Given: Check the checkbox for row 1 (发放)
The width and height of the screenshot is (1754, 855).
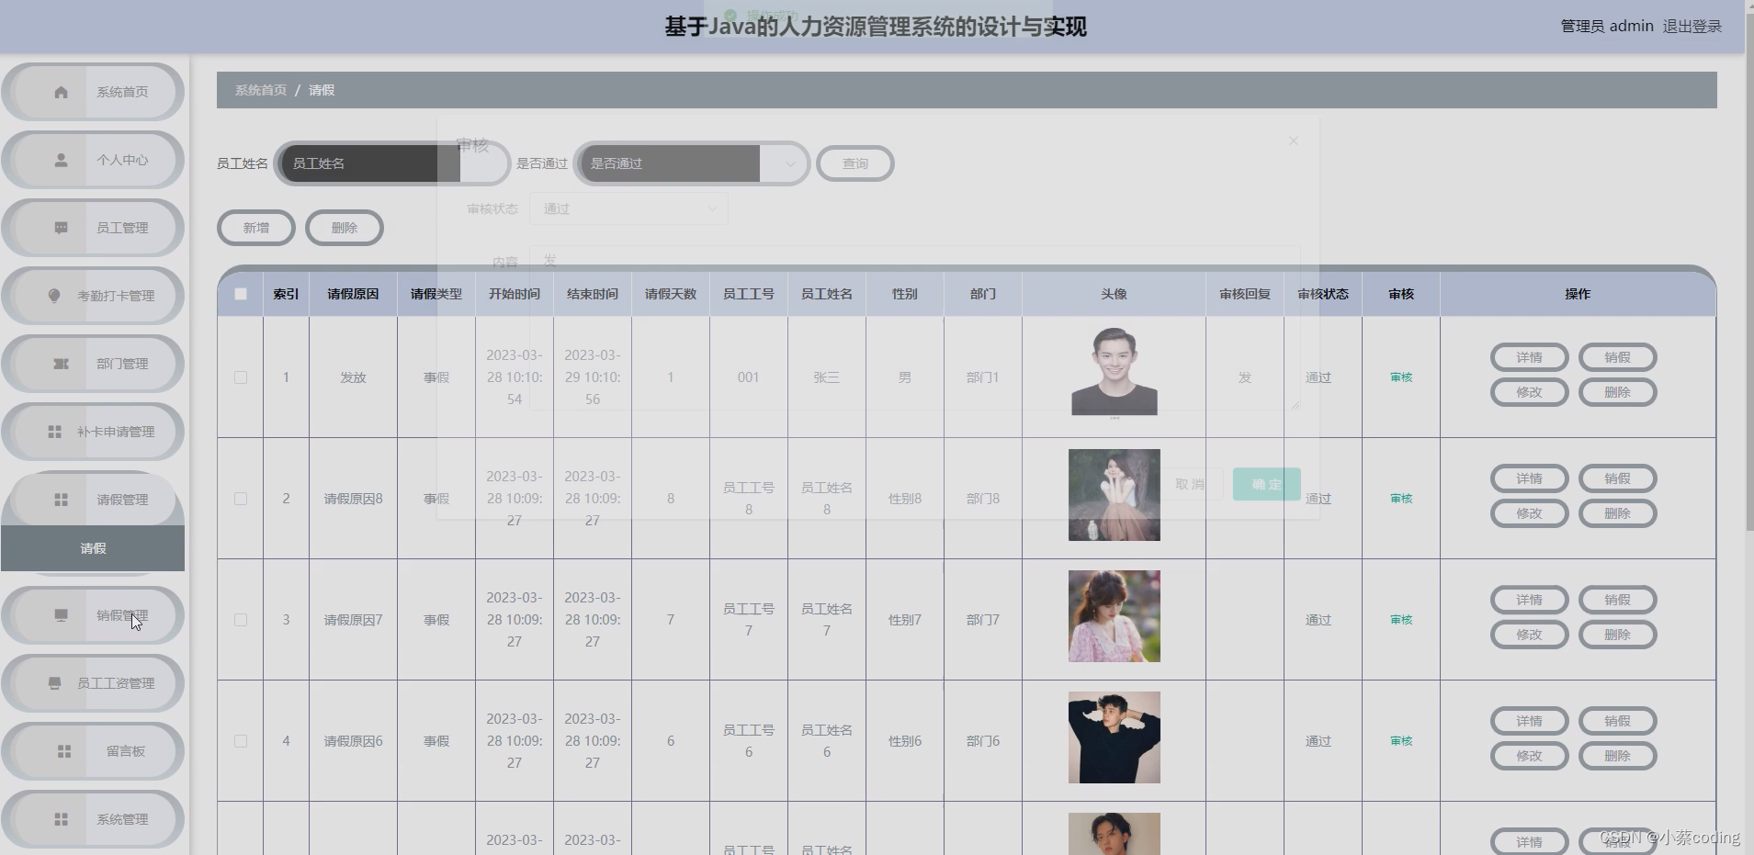Looking at the screenshot, I should (x=241, y=377).
